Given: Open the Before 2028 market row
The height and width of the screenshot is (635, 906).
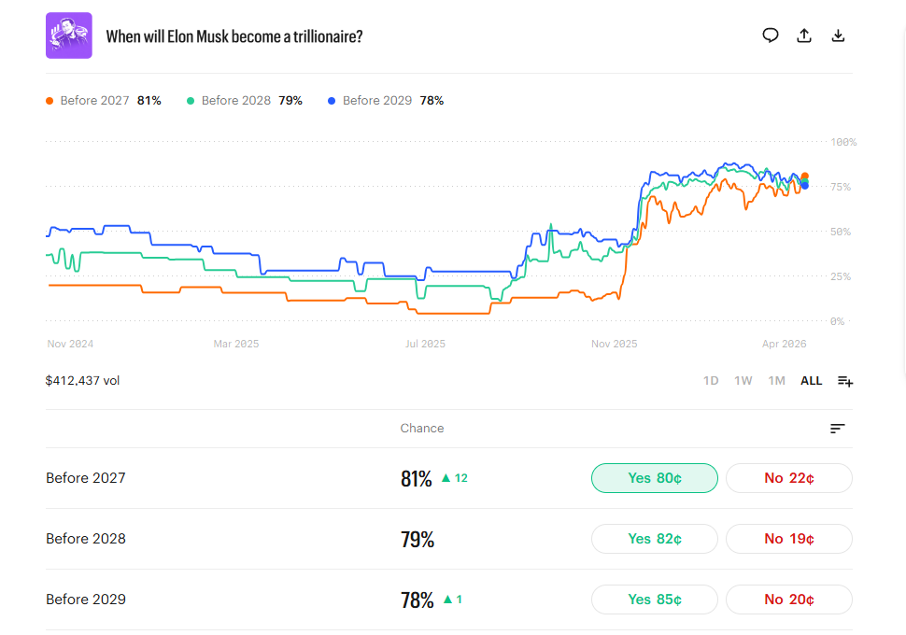Looking at the screenshot, I should 86,539.
